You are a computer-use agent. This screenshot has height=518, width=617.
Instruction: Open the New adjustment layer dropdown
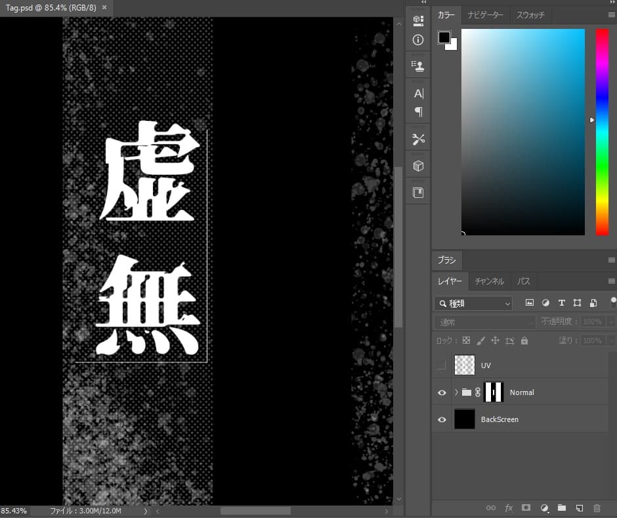(x=544, y=507)
